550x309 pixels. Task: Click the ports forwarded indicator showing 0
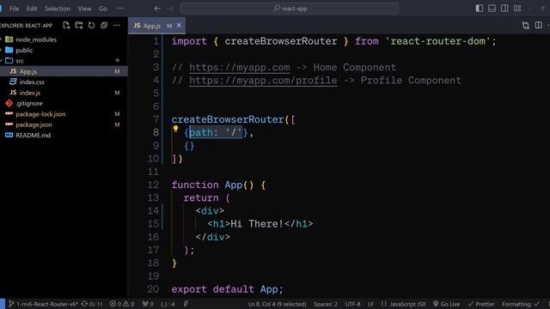pyautogui.click(x=148, y=304)
